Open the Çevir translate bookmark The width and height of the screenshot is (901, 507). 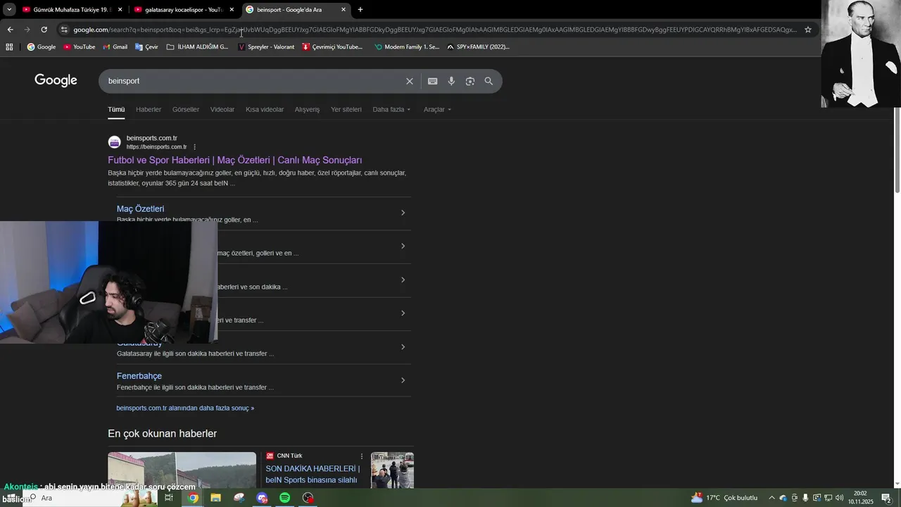click(x=146, y=47)
